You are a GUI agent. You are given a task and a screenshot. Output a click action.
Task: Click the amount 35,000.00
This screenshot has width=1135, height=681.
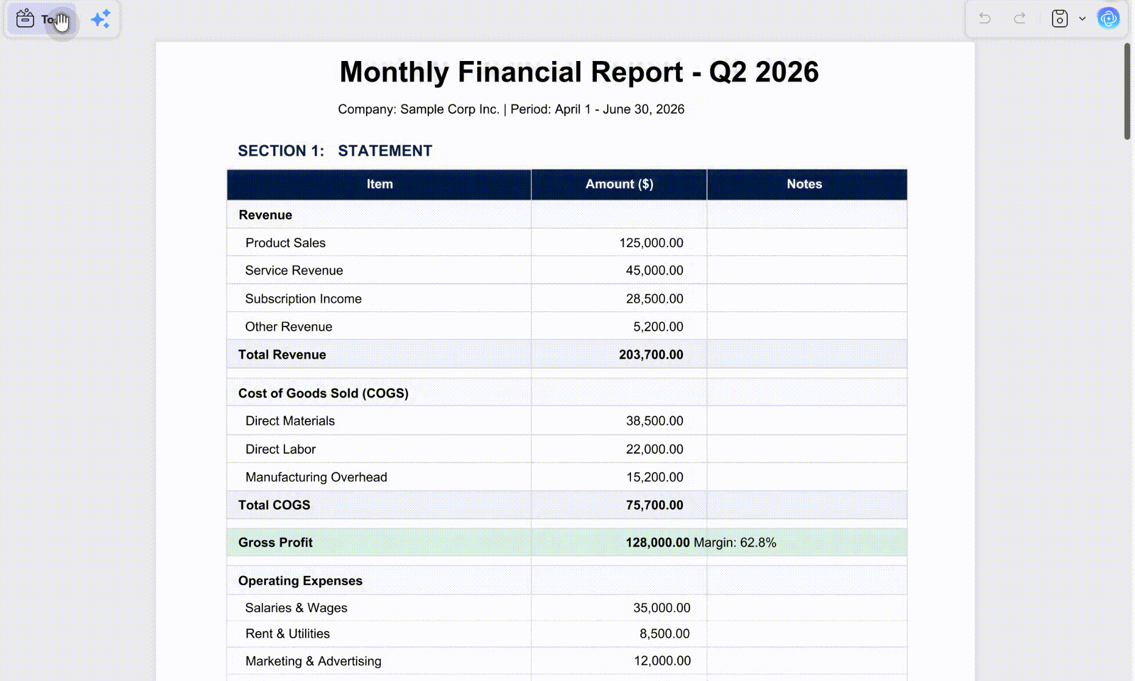(661, 608)
